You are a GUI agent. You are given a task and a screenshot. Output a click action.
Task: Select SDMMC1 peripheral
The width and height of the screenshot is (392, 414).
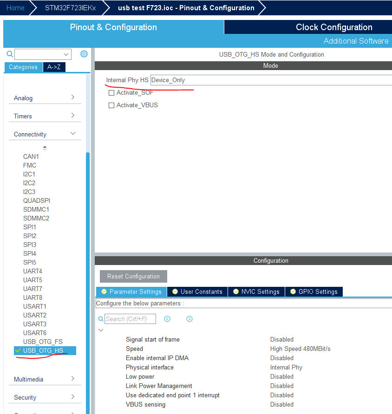(x=36, y=209)
